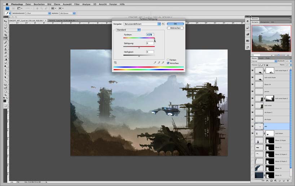The height and width of the screenshot is (186, 295).
Task: Click the Farbton hue slider track
Action: 139,38
